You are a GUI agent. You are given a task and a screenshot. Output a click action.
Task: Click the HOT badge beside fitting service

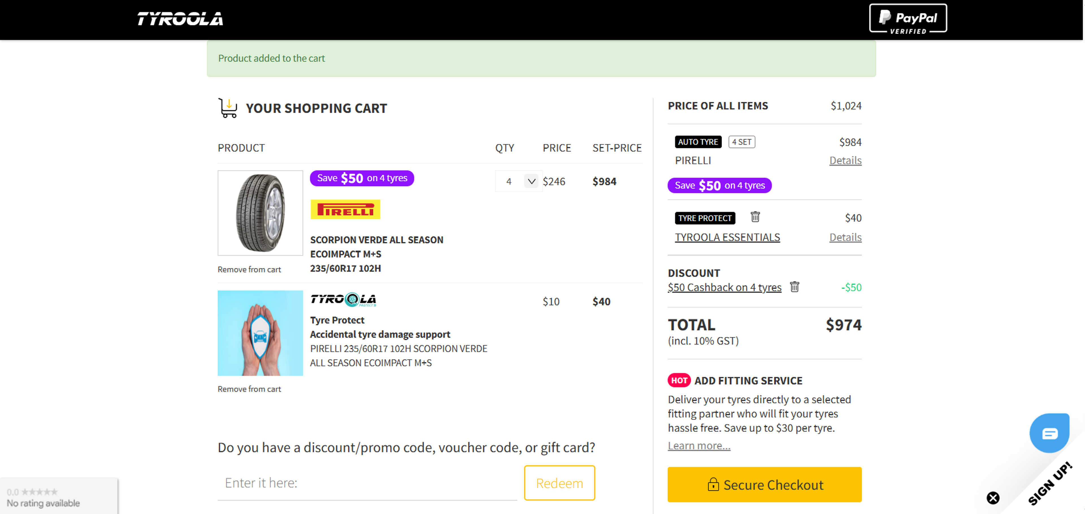[679, 380]
